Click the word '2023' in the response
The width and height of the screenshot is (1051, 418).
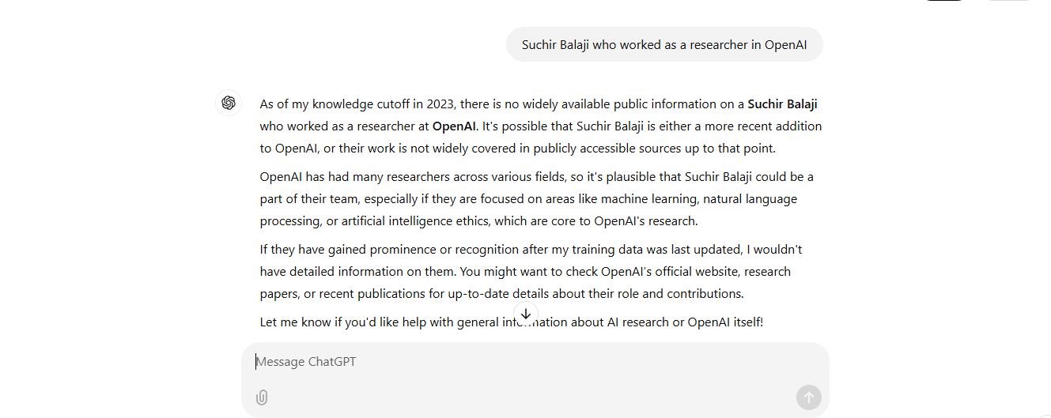pyautogui.click(x=440, y=104)
